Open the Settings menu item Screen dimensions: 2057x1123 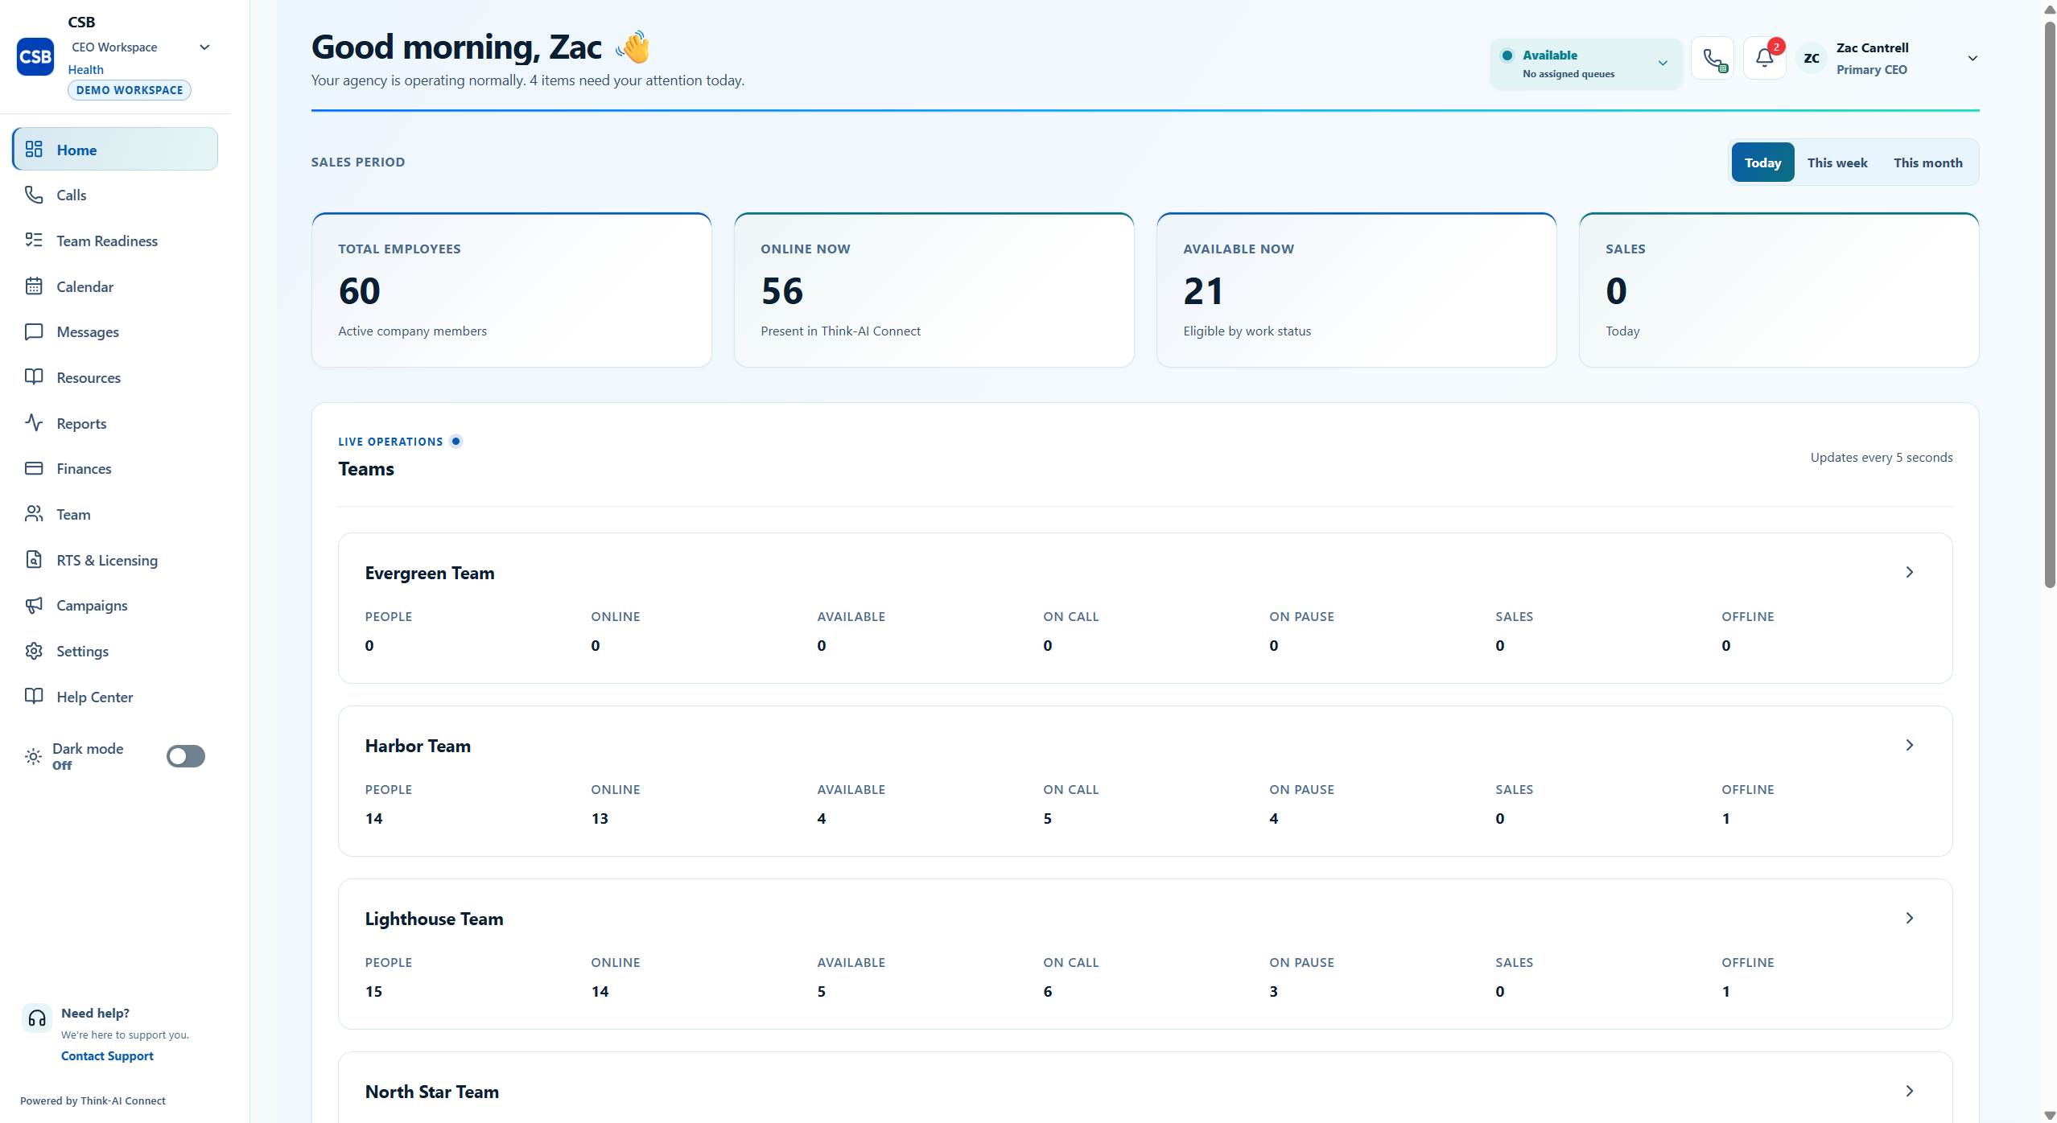(115, 651)
